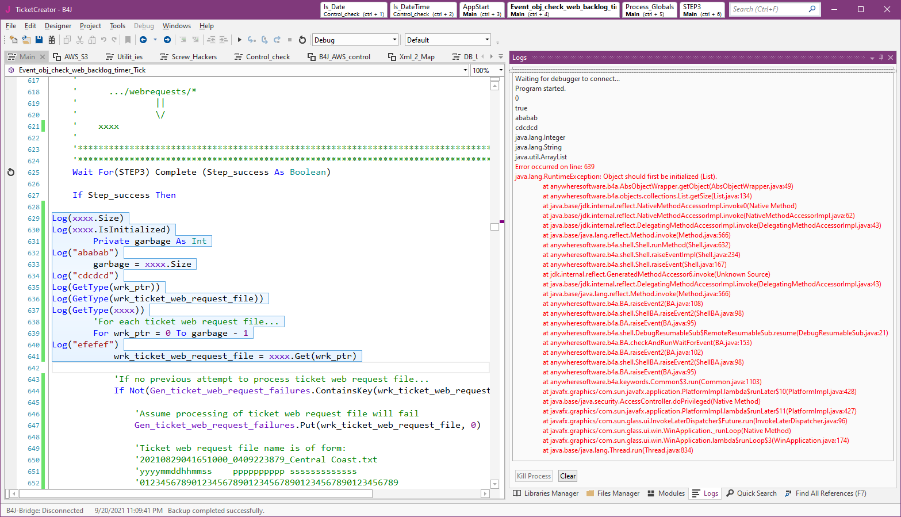Open the Libraries Manager panel tab
The image size is (901, 517).
(x=546, y=493)
